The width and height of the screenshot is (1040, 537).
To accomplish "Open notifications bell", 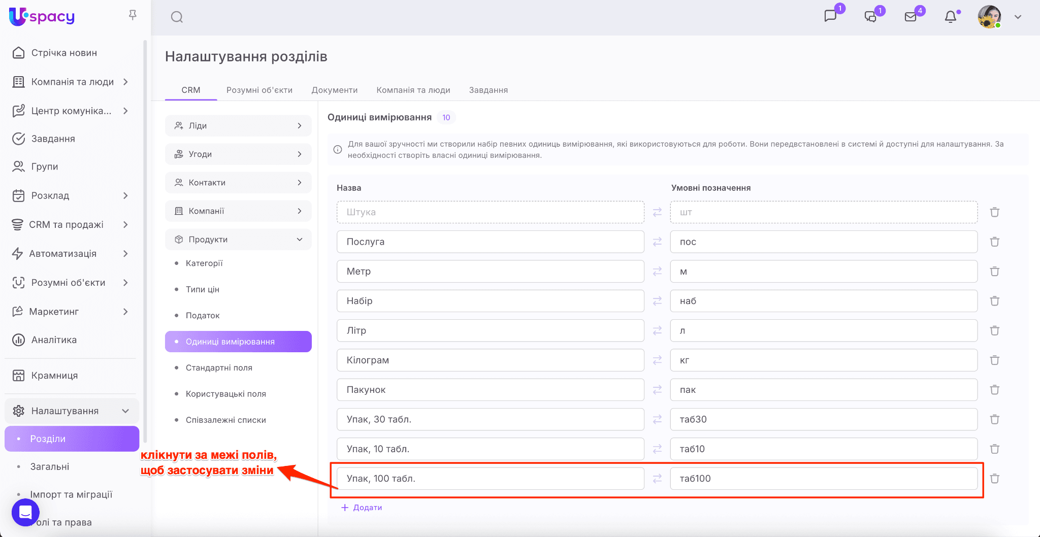I will click(950, 17).
